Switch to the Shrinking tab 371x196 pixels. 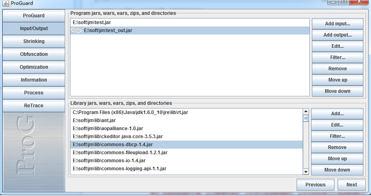coord(34,41)
